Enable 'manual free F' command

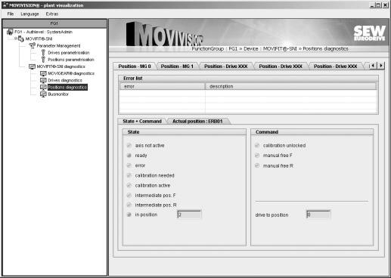point(257,156)
